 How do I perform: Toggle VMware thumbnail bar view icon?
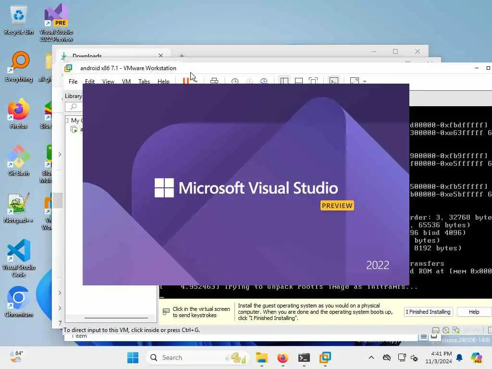click(299, 81)
